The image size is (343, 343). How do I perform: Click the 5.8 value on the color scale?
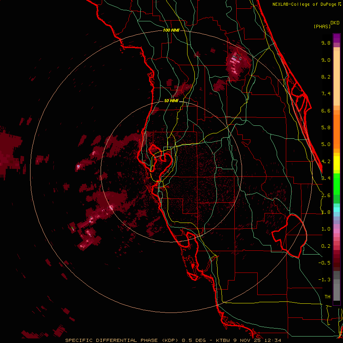(326, 128)
